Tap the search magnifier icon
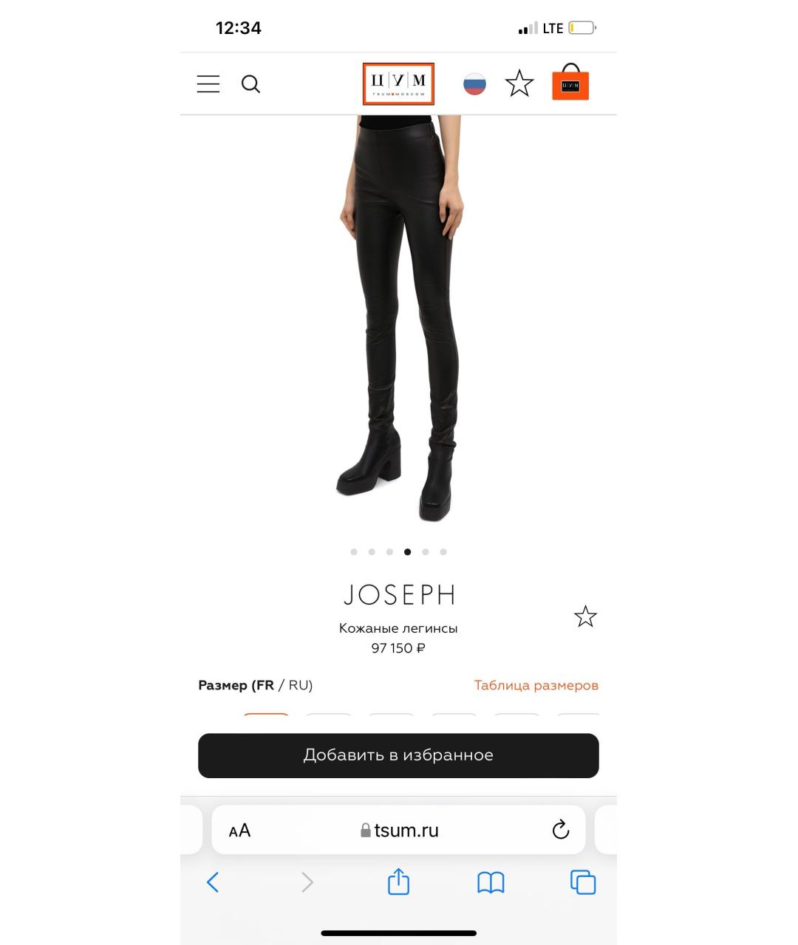Viewport: 798px width, 945px height. pos(251,84)
